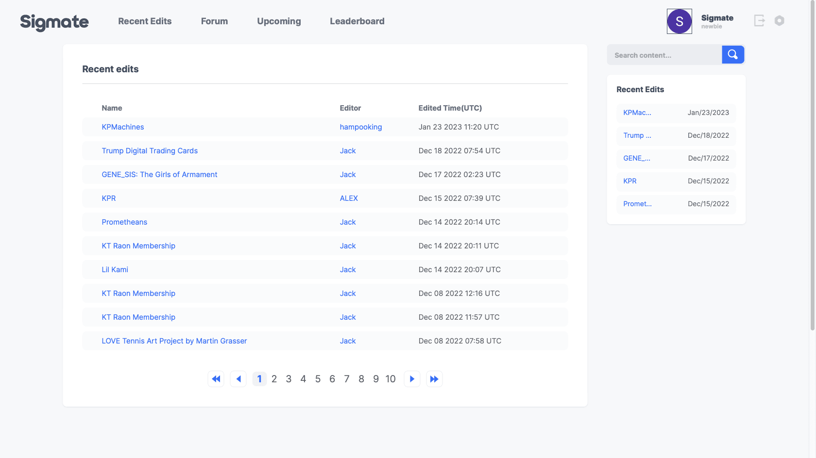Click the ALEX editor link
Image resolution: width=816 pixels, height=458 pixels.
coord(349,198)
